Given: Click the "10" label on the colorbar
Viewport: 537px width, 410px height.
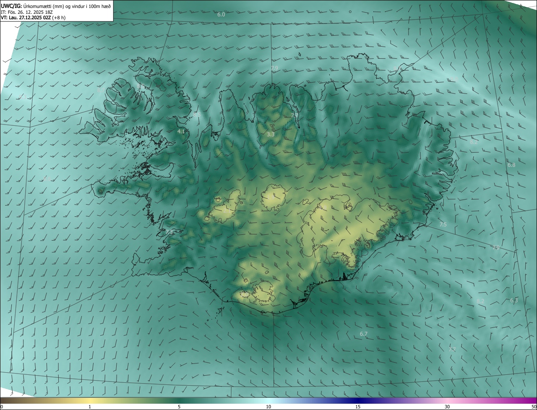Looking at the screenshot, I should (x=268, y=407).
